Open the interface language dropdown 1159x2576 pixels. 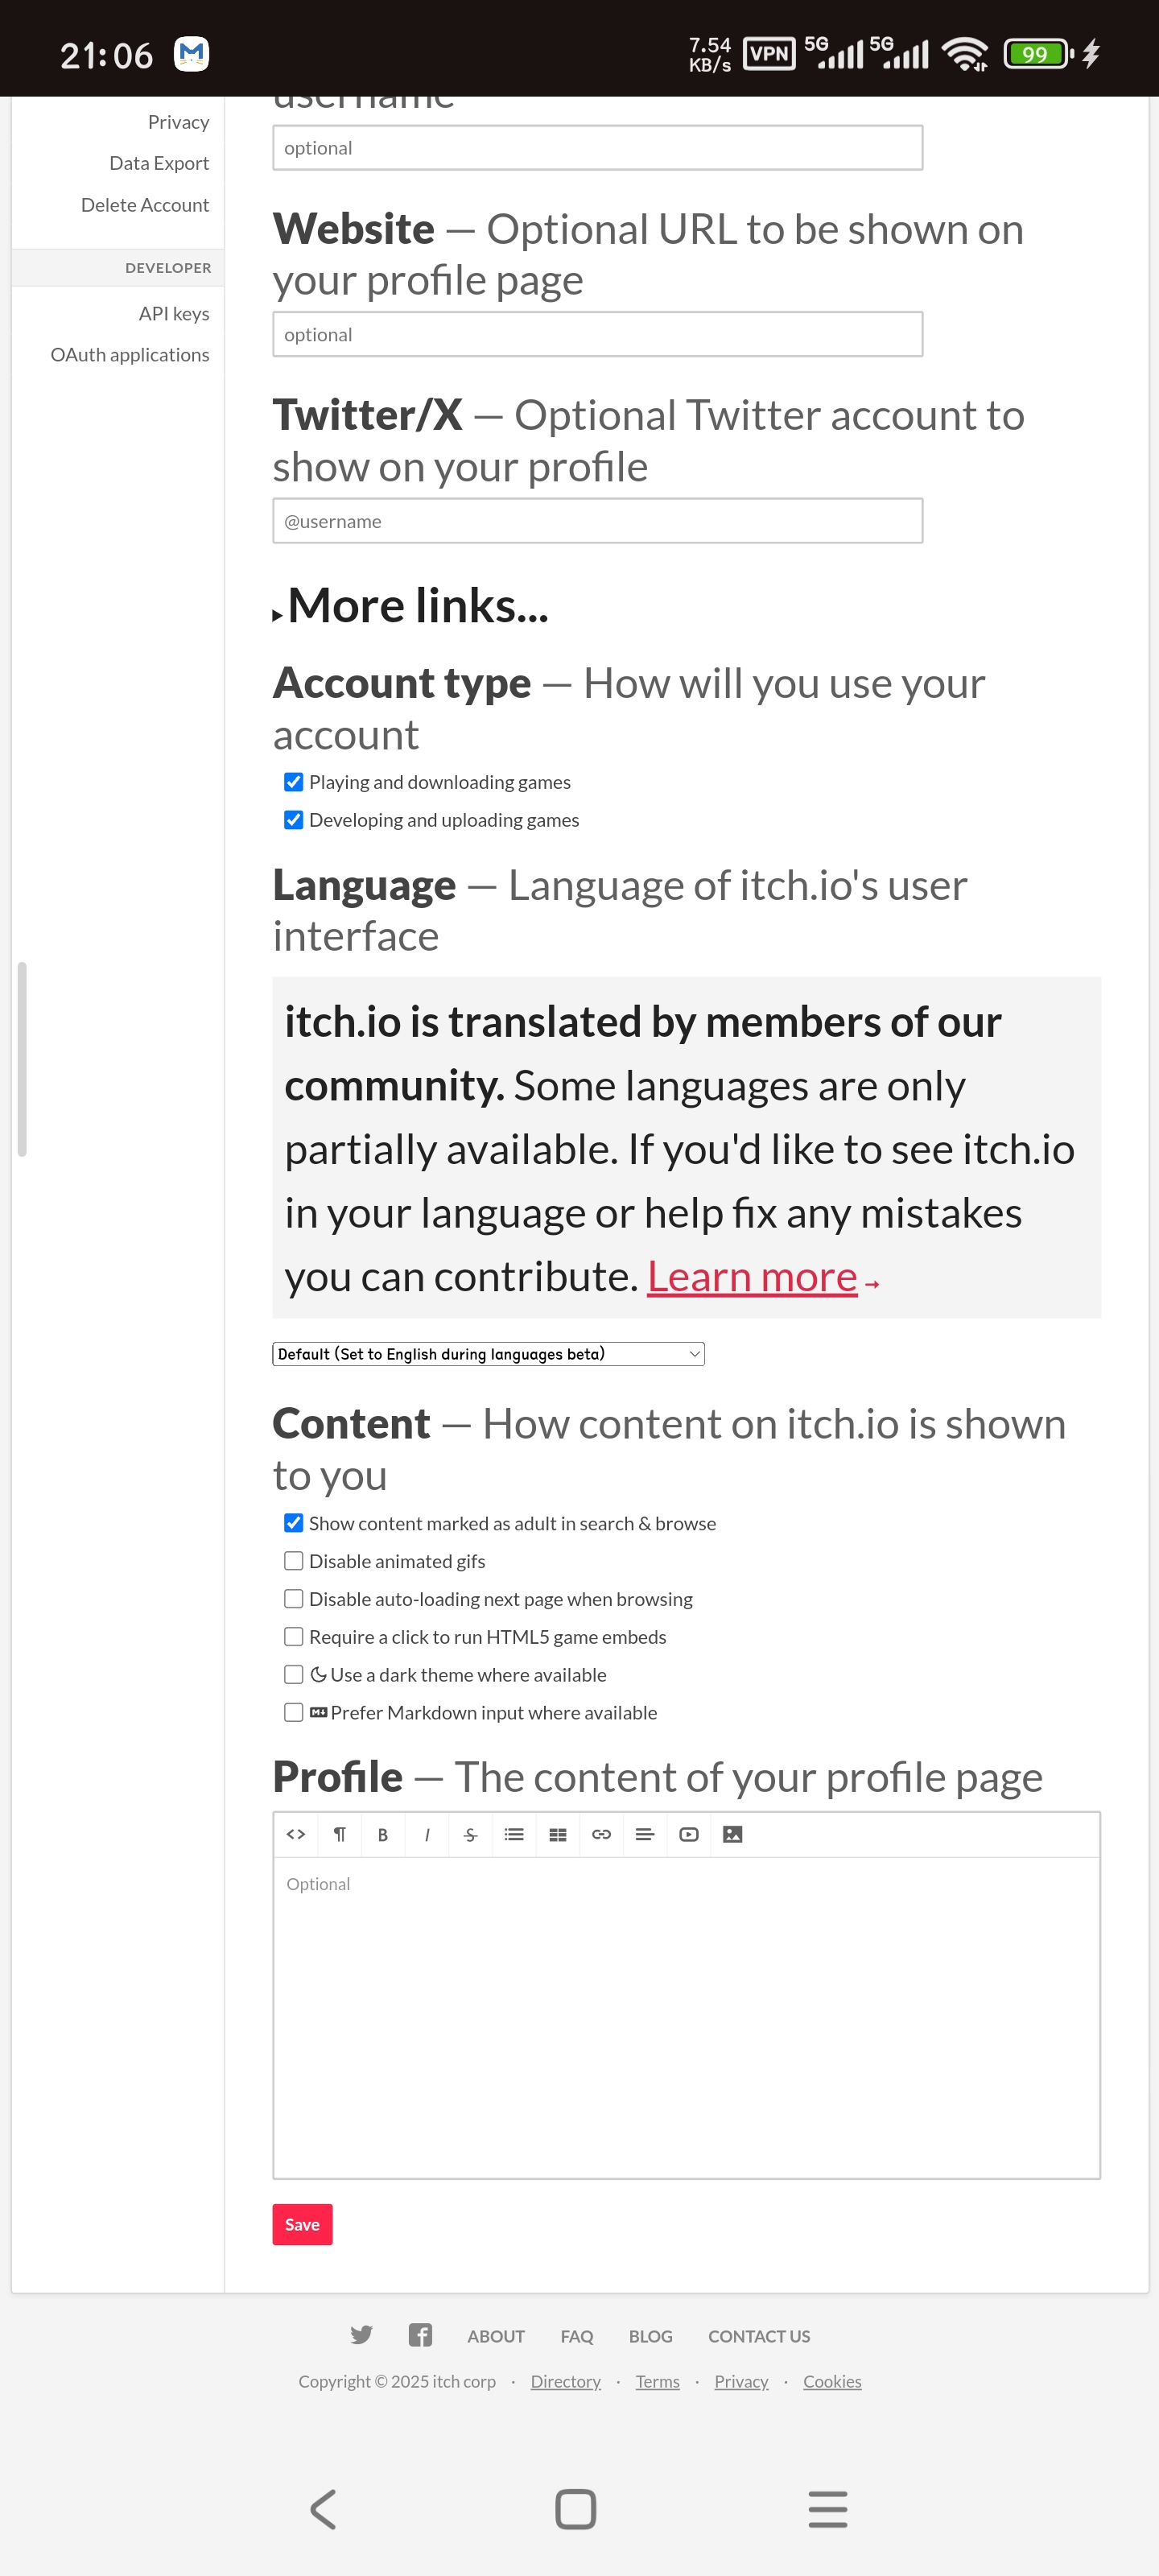coord(488,1354)
